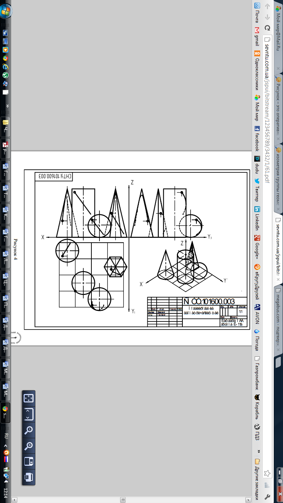Open the Корабль bookmark
Screen dimensions: 283x503
[257, 407]
